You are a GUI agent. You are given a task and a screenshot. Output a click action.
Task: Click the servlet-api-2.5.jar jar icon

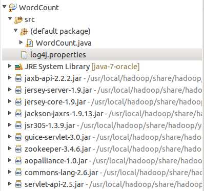tap(18, 184)
